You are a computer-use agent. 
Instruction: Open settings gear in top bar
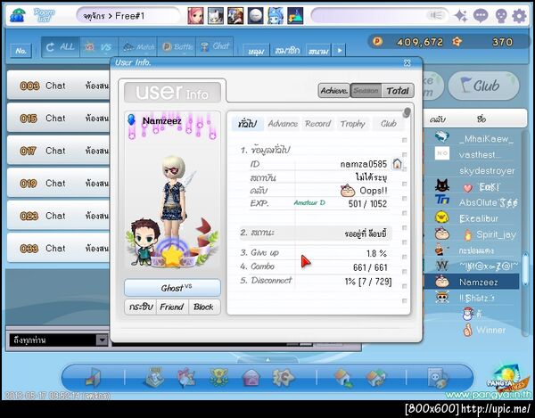519,16
